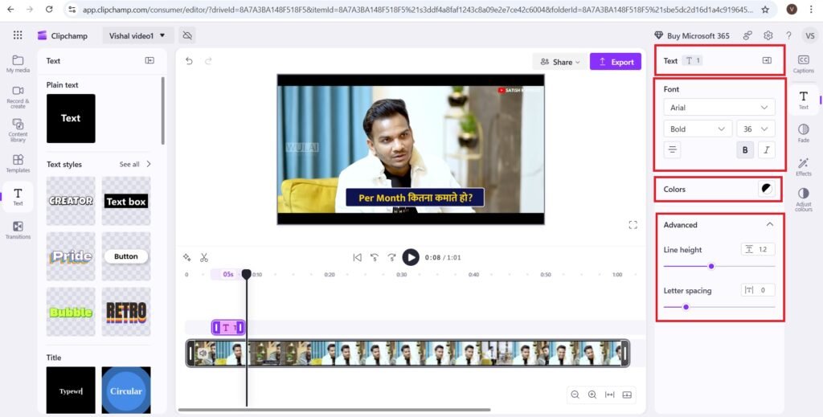The width and height of the screenshot is (823, 417).
Task: Open the font size 36 dropdown
Action: [755, 129]
